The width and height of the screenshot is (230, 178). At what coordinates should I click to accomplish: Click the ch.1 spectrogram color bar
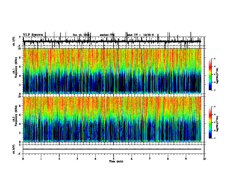pos(210,74)
